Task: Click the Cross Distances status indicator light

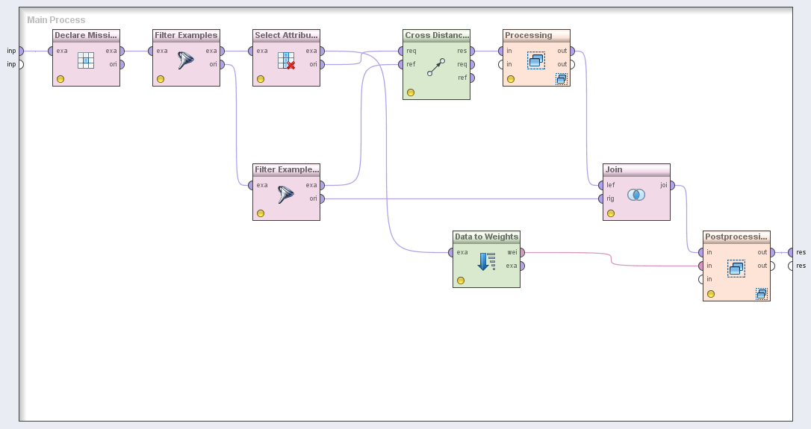Action: tap(411, 93)
